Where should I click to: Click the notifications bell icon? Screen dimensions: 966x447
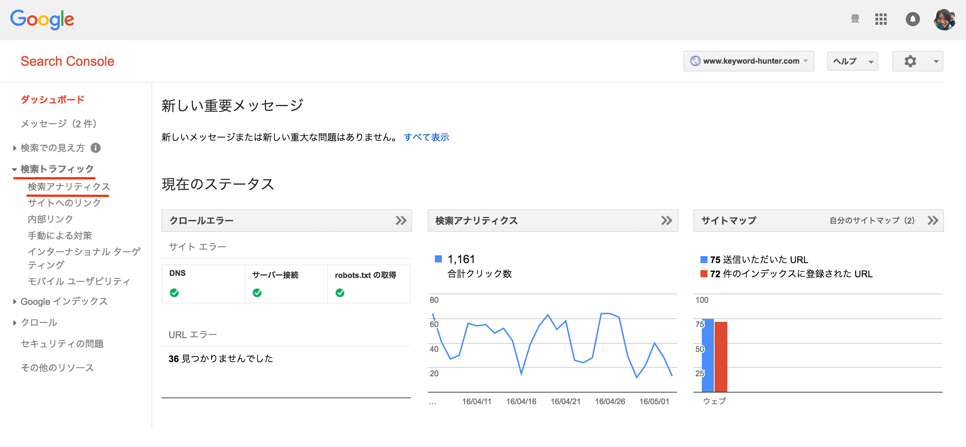pos(913,19)
